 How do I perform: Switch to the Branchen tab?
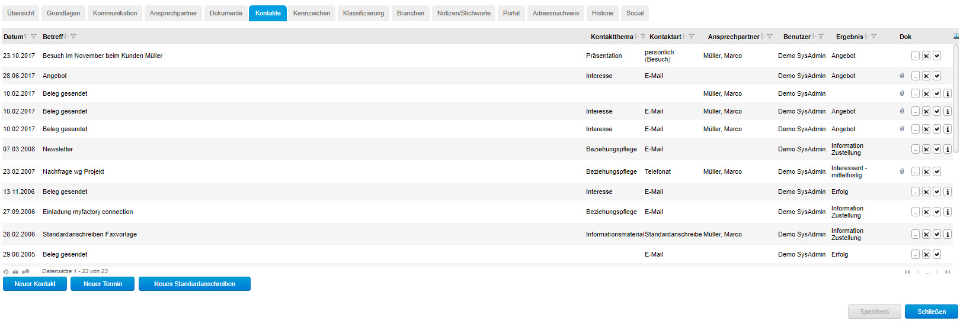[x=411, y=13]
